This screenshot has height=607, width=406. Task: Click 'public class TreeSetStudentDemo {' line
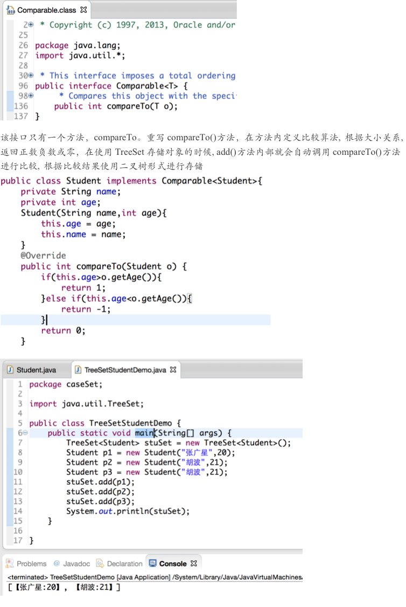(105, 423)
